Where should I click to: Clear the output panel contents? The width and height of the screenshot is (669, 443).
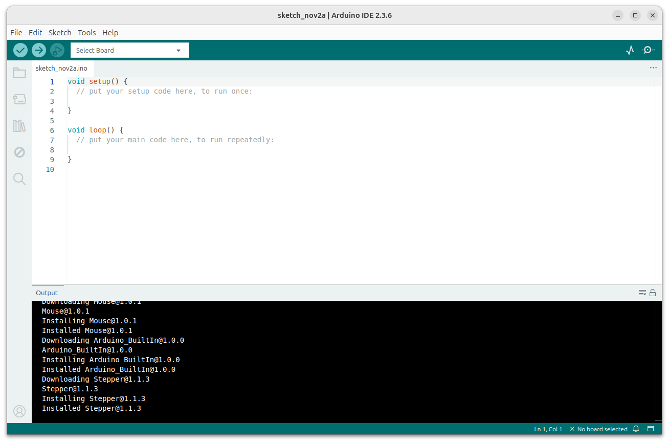point(642,293)
